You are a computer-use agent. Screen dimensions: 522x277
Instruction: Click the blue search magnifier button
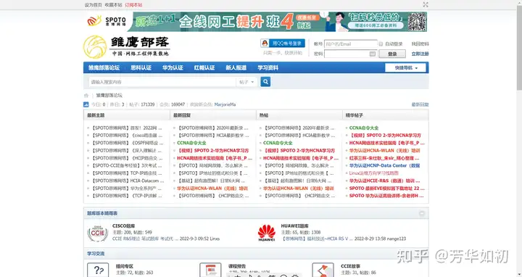(x=265, y=81)
